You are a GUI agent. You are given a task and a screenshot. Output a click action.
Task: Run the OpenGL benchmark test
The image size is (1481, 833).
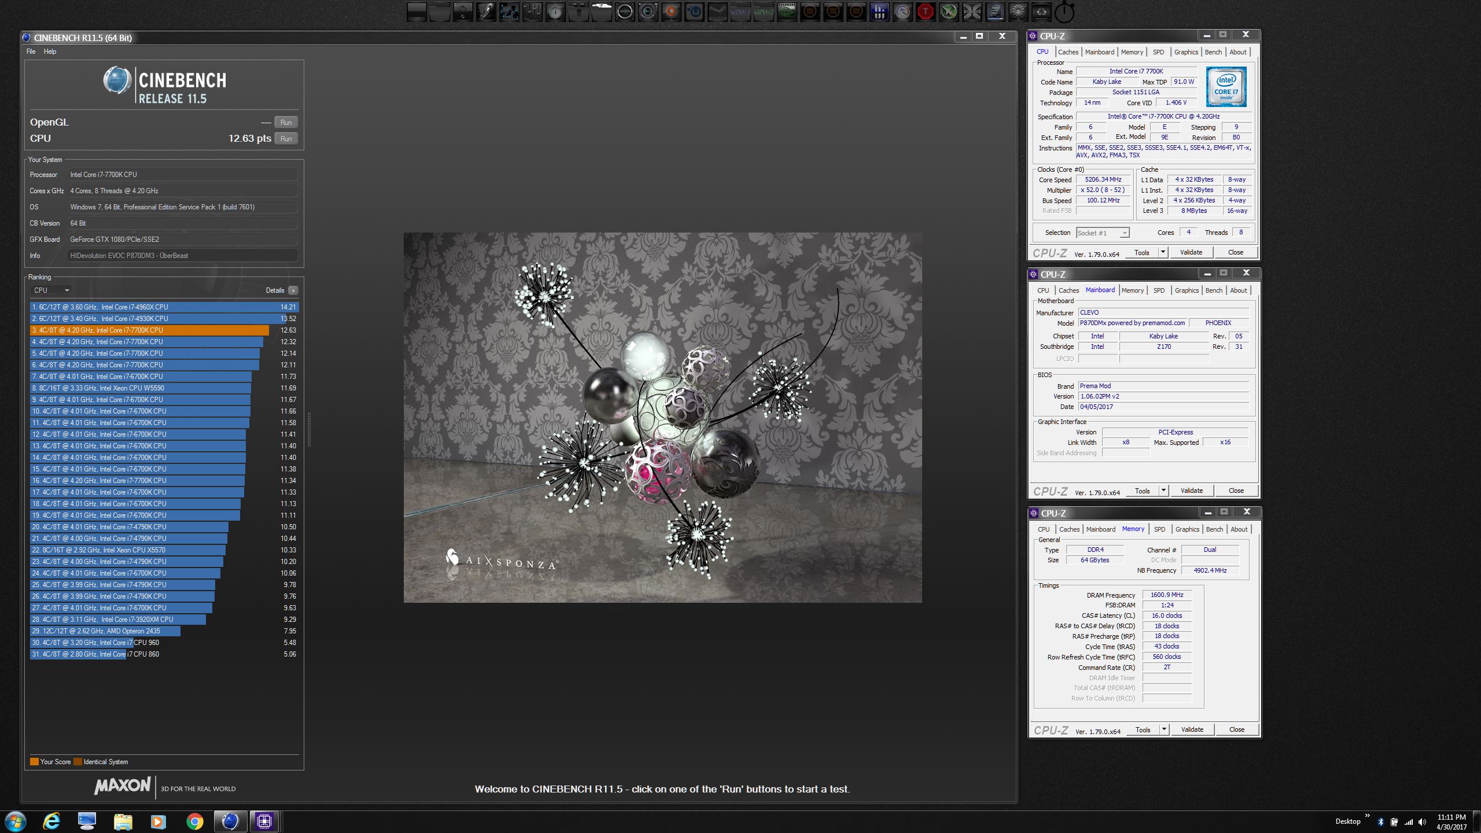[x=286, y=122]
